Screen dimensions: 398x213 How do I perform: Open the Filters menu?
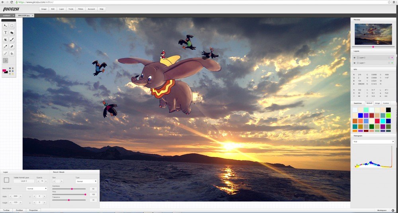pyautogui.click(x=81, y=9)
